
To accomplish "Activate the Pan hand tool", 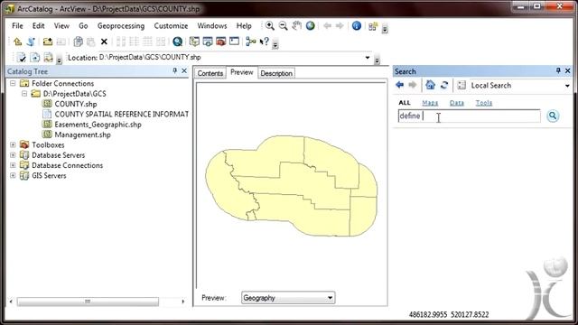I will click(x=296, y=26).
